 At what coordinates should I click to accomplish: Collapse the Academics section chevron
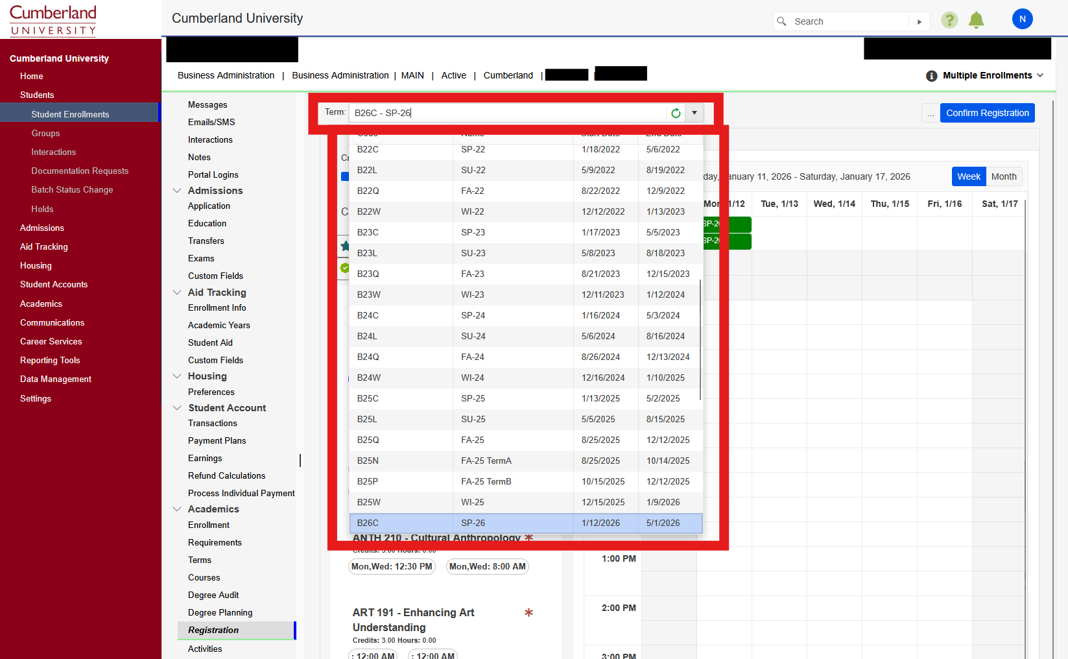tap(177, 509)
